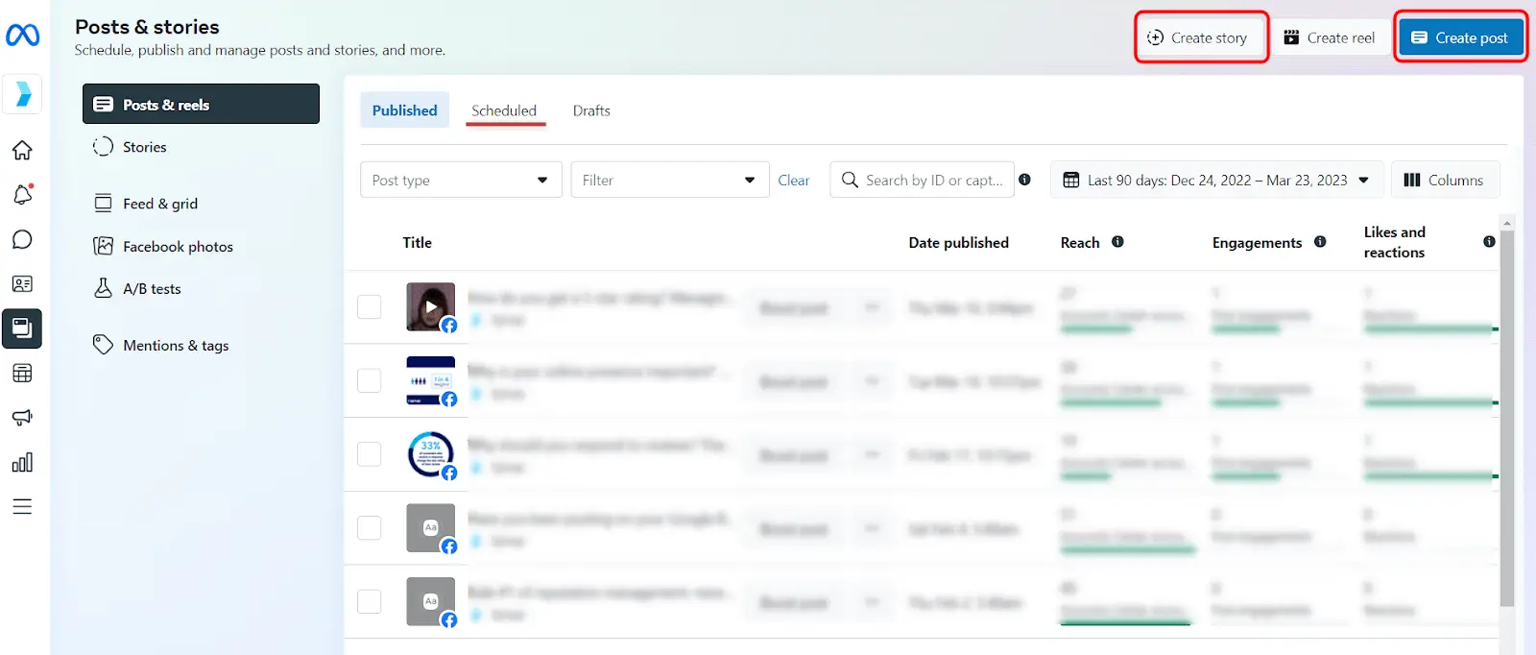Open the hamburger All tools menu
1536x655 pixels.
22,506
